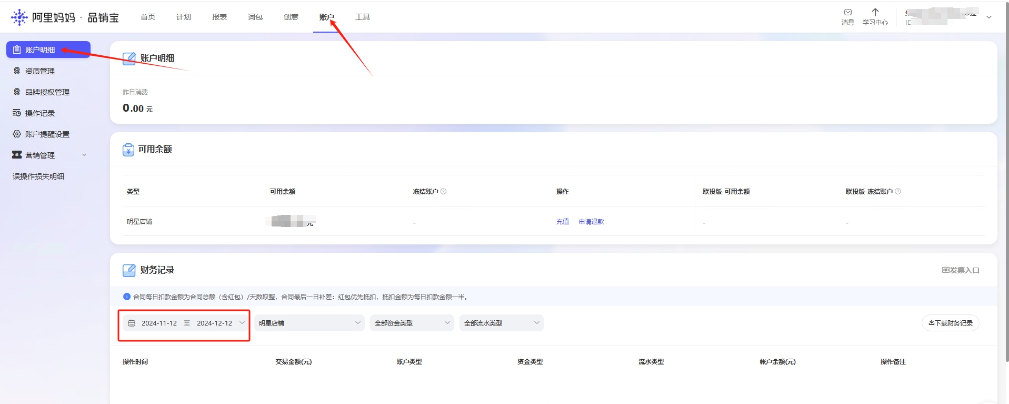Click the 申请退款 refund link
1009x404 pixels.
click(x=591, y=222)
